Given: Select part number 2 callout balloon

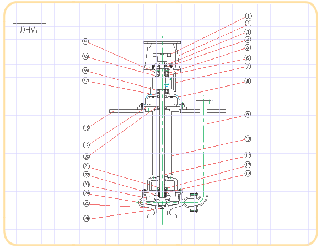Looking at the screenshot, I should [248, 24].
